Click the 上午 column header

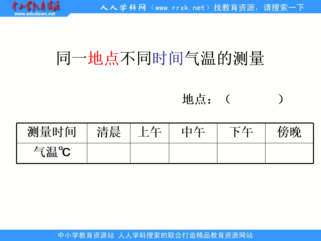[x=150, y=133]
